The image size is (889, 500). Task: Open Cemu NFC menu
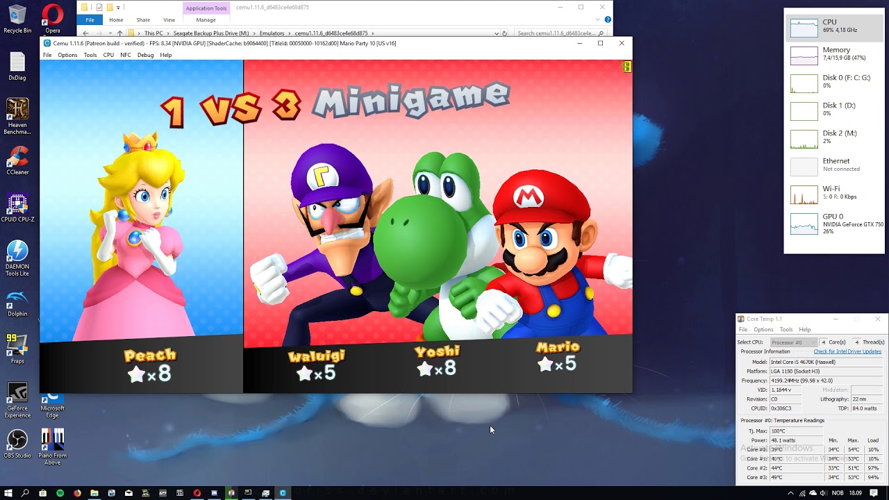pyautogui.click(x=126, y=55)
